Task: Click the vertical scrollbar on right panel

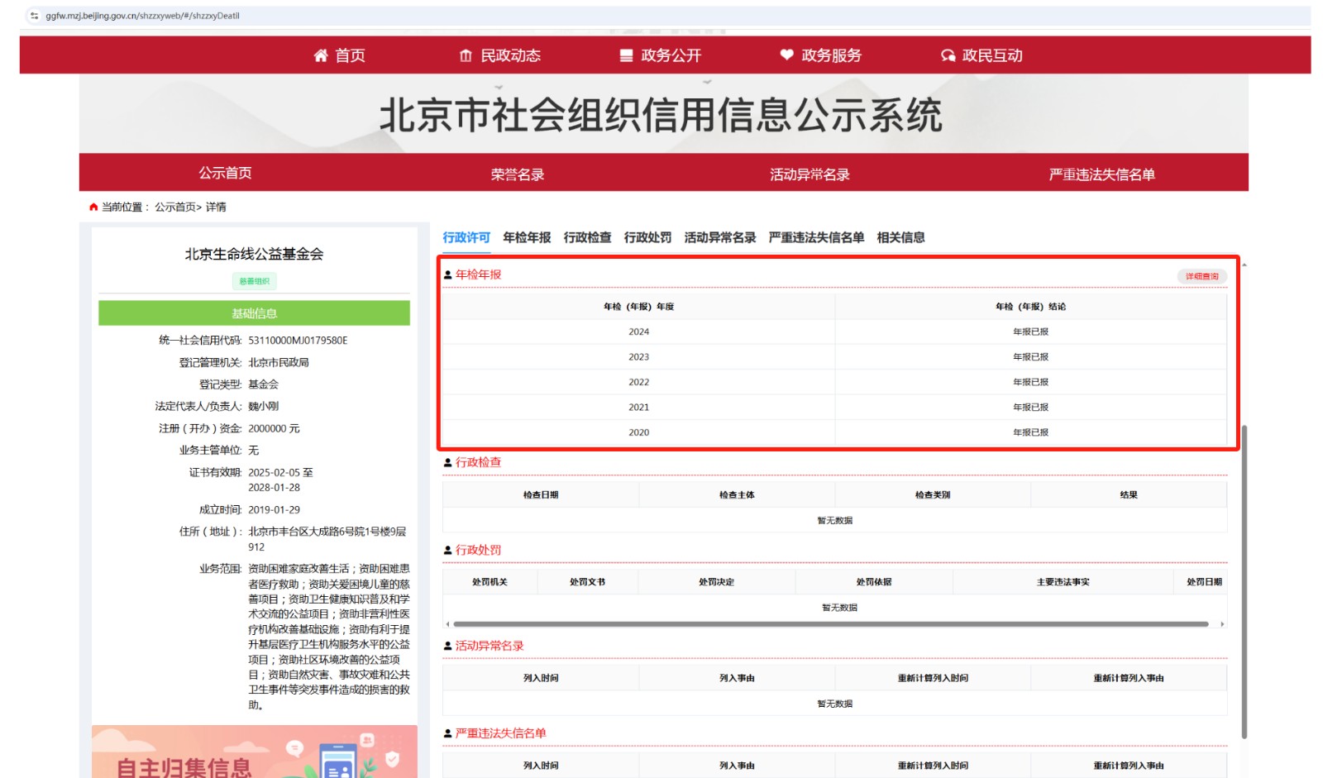Action: coord(1244,579)
